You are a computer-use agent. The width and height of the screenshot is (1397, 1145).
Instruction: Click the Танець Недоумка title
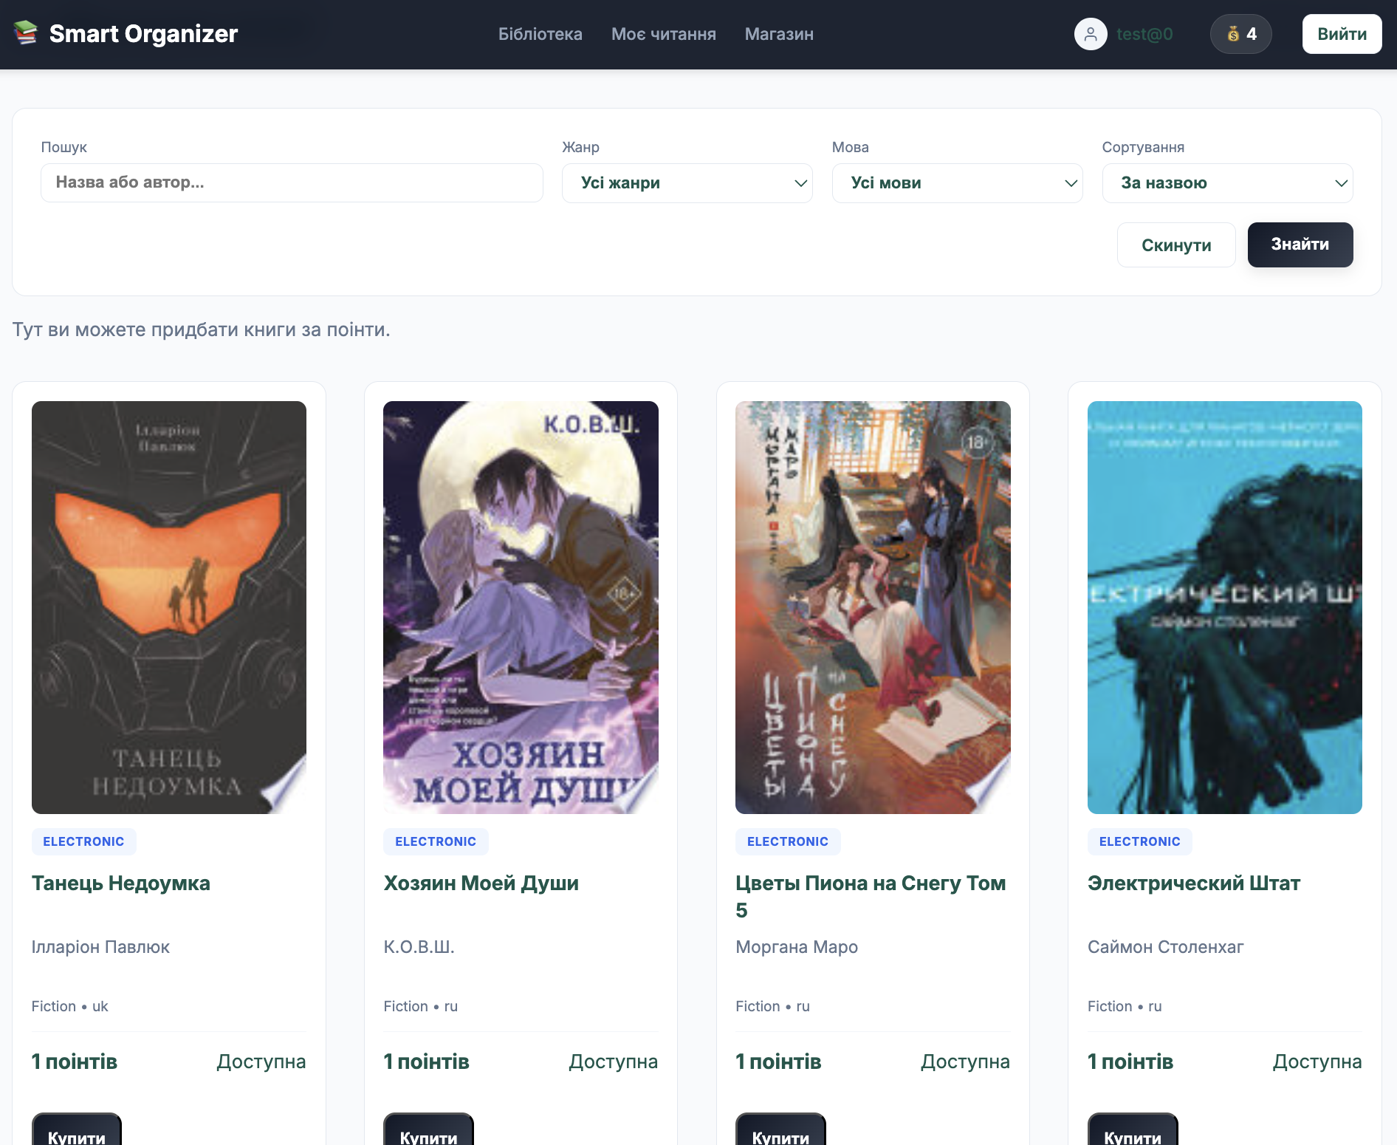[x=121, y=883]
